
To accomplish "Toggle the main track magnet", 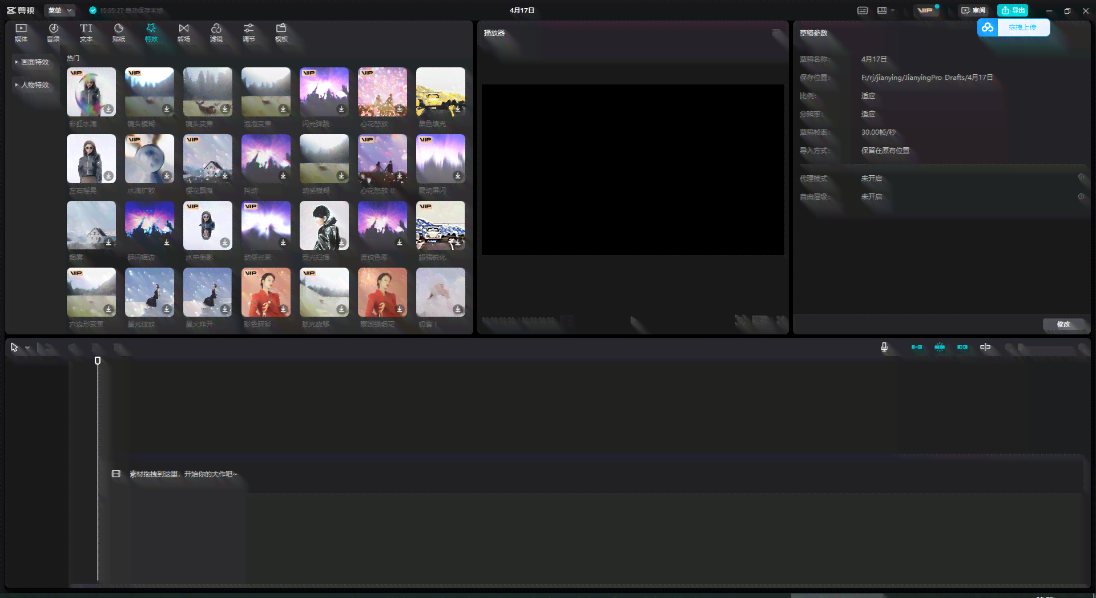I will pos(917,347).
